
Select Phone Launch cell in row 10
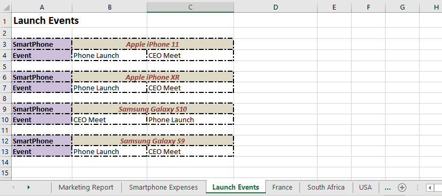coord(190,120)
